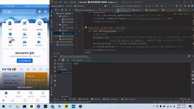This screenshot has height=109, width=194.
Task: Click the Git commit checkmark icon
Action: tap(169, 6)
